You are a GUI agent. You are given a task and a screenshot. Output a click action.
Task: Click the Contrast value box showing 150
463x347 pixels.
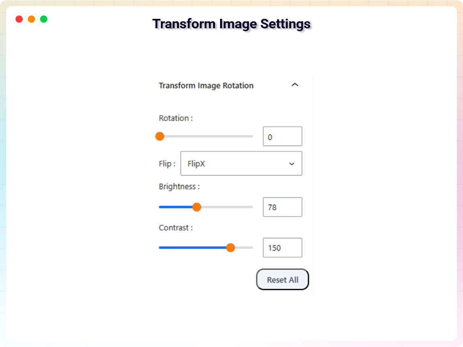click(282, 248)
